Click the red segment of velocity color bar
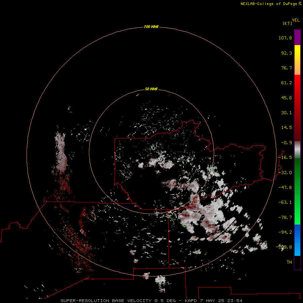 click(x=297, y=108)
